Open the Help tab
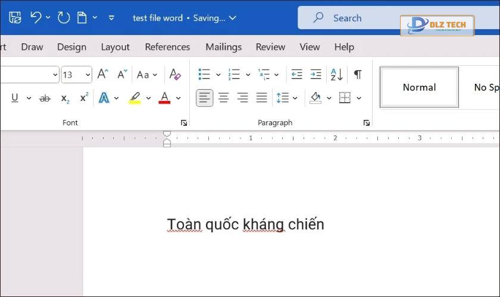Image resolution: width=500 pixels, height=297 pixels. [344, 47]
